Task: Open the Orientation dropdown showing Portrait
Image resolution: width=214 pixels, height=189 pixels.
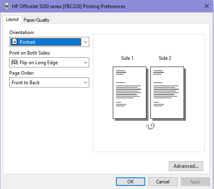Action: [49, 42]
